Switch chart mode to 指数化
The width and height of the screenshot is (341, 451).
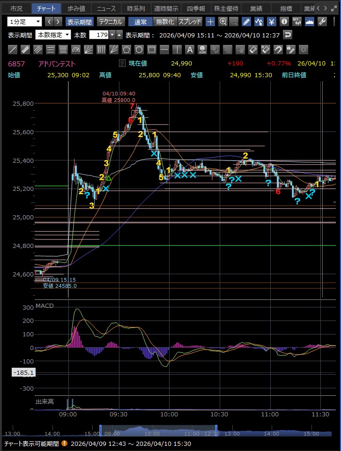click(164, 22)
